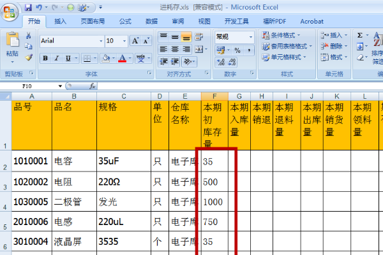Select column F header
This screenshot has width=383, height=255.
(x=214, y=96)
